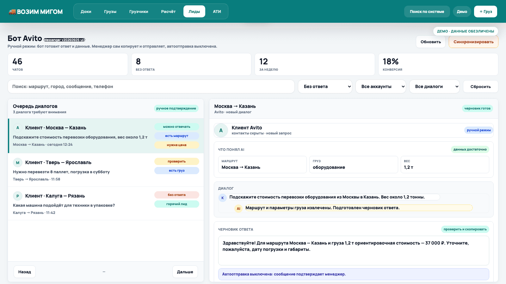Open the Все диалоги dropdown
The width and height of the screenshot is (506, 284).
(435, 86)
